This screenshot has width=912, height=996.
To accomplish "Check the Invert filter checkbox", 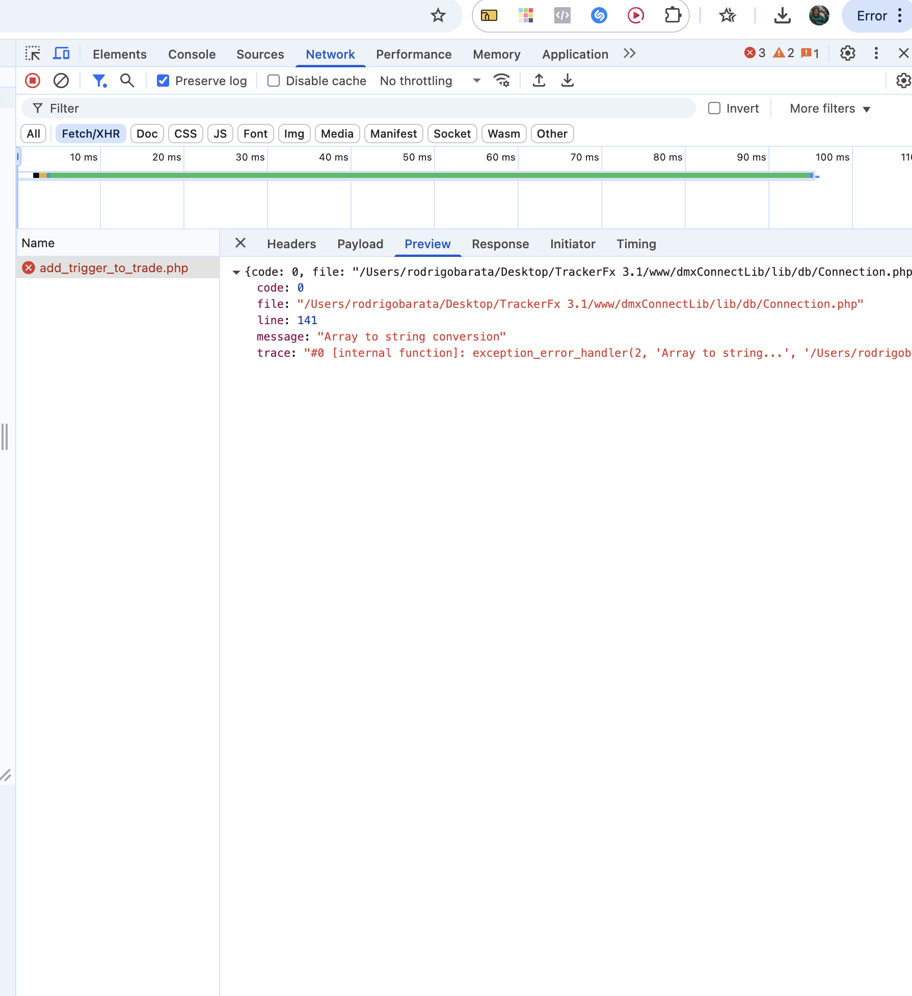I will pos(714,108).
